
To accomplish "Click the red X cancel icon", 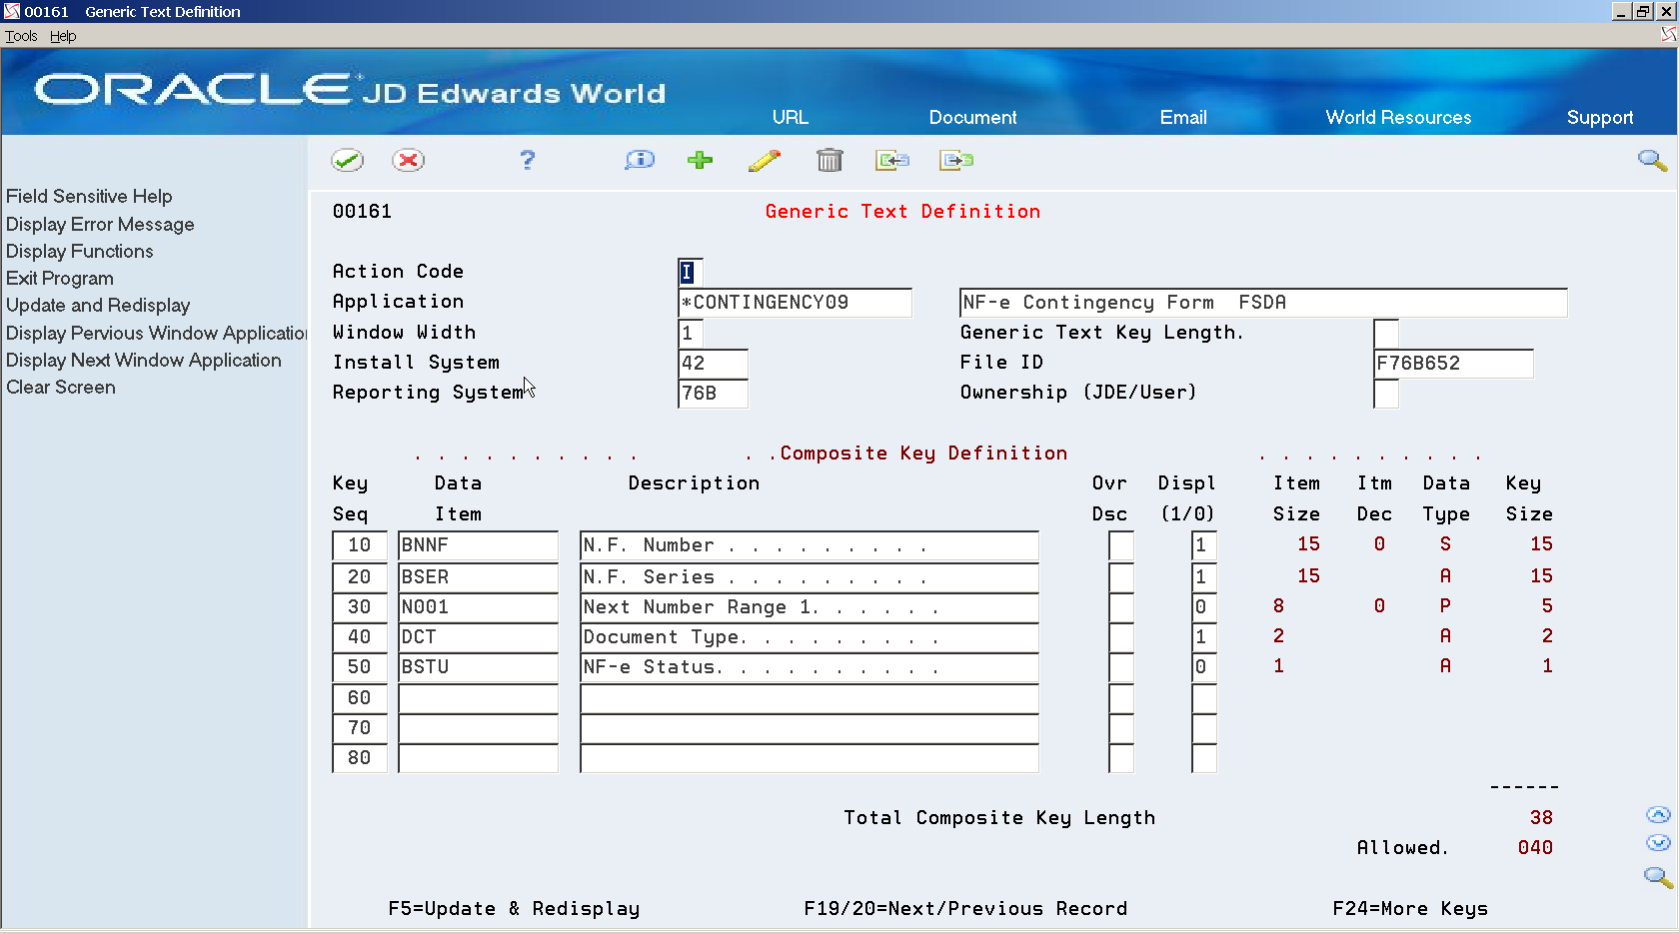I will point(408,160).
